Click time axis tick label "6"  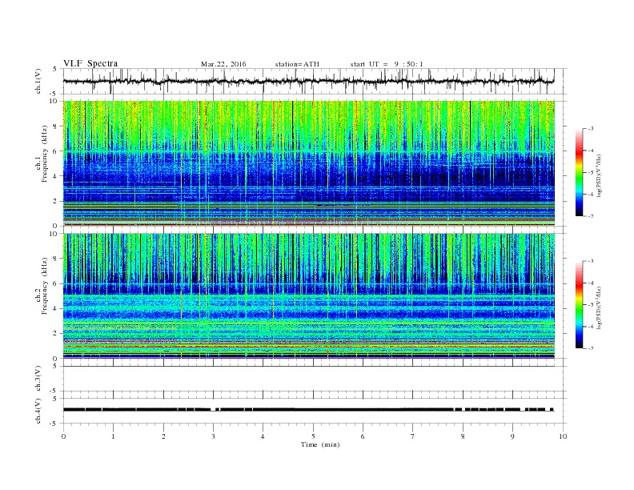click(x=363, y=436)
